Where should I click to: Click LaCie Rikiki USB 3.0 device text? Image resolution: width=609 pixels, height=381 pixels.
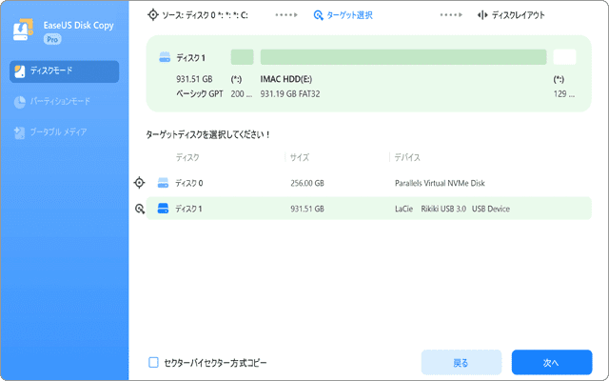click(x=452, y=209)
